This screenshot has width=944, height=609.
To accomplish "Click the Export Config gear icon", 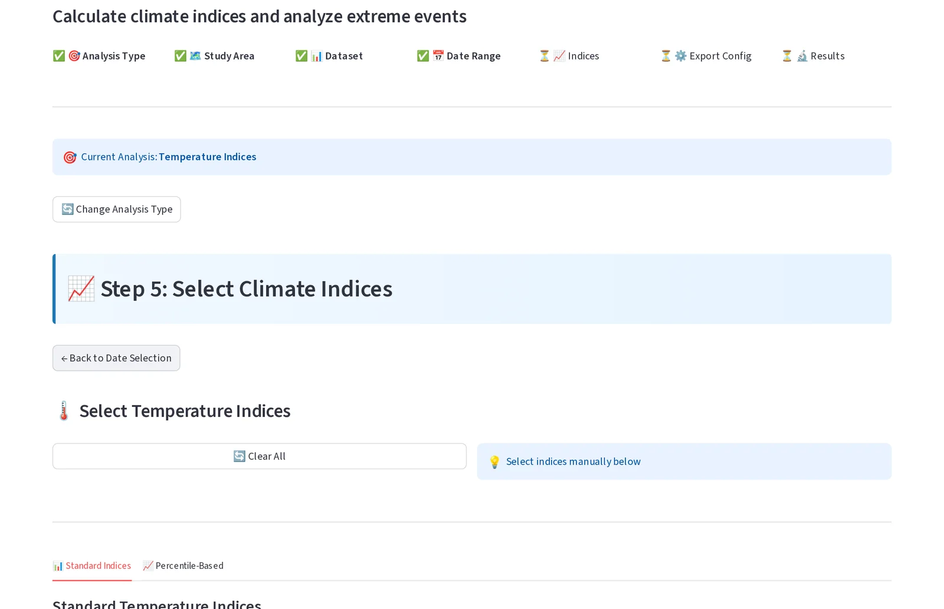I will click(681, 56).
